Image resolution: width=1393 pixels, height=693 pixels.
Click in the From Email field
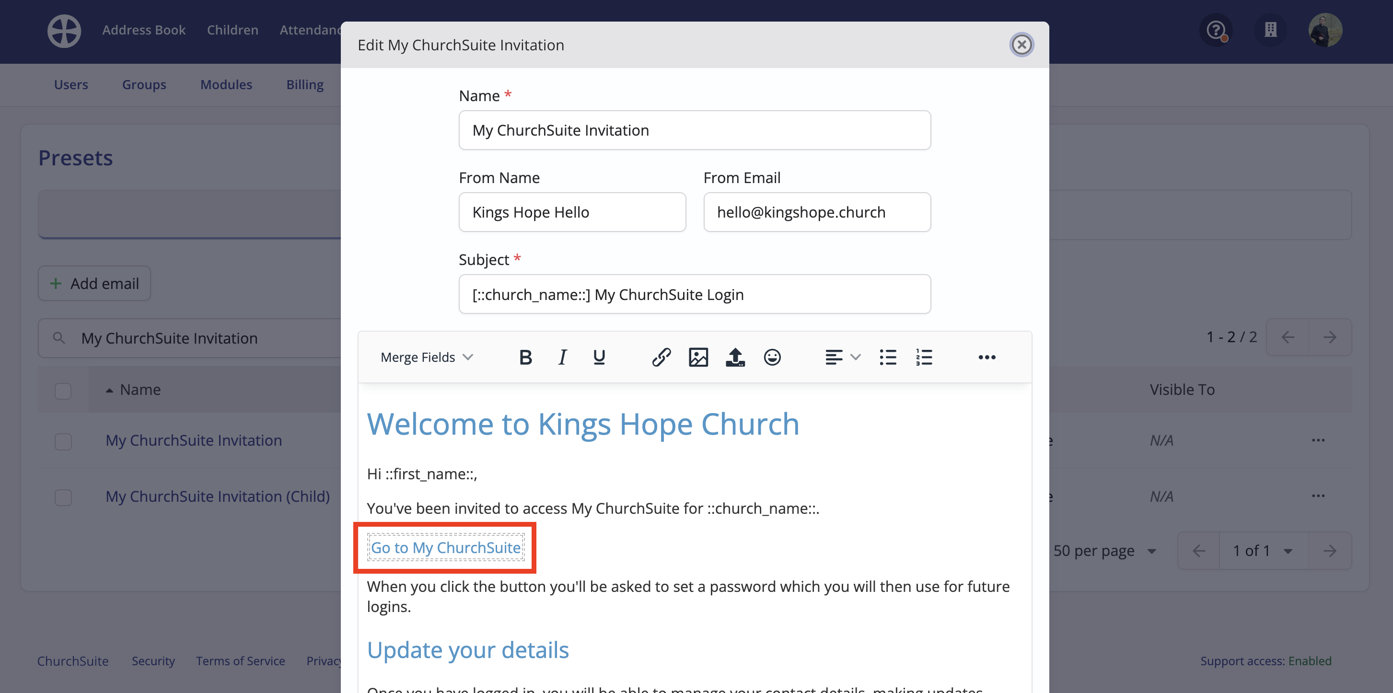click(x=816, y=212)
